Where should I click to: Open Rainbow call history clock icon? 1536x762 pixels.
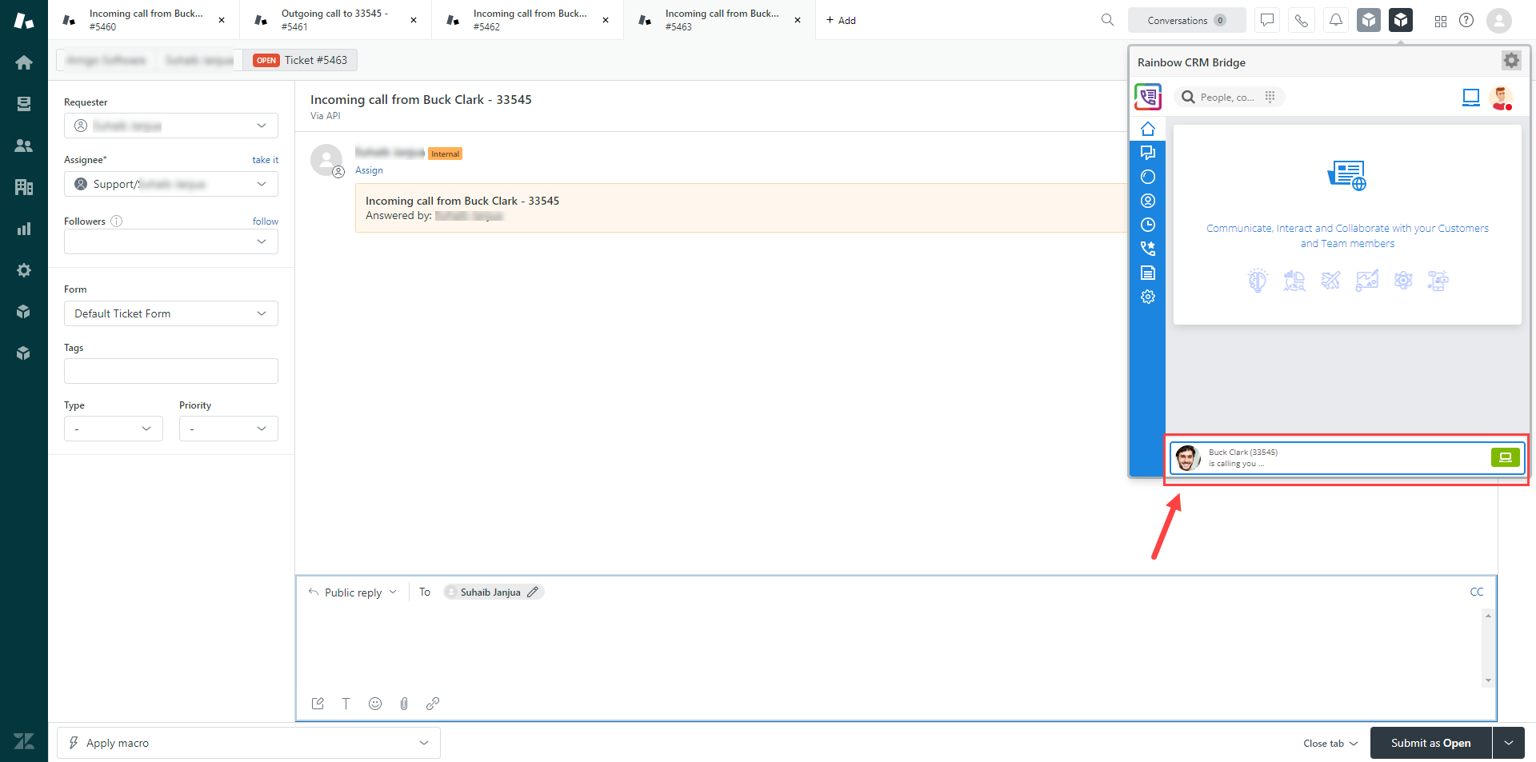pyautogui.click(x=1148, y=225)
